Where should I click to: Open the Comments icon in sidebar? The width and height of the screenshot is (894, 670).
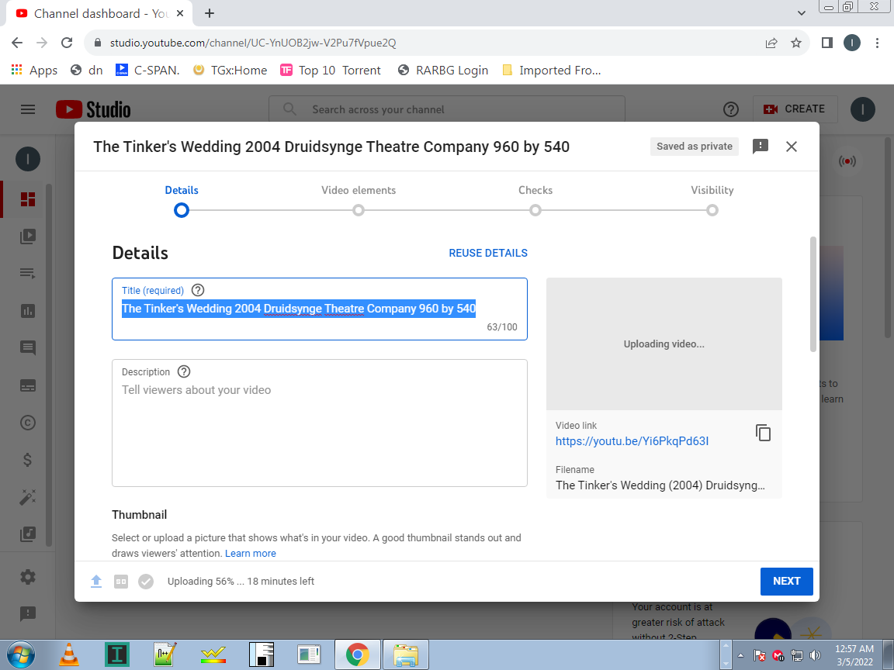coord(27,348)
